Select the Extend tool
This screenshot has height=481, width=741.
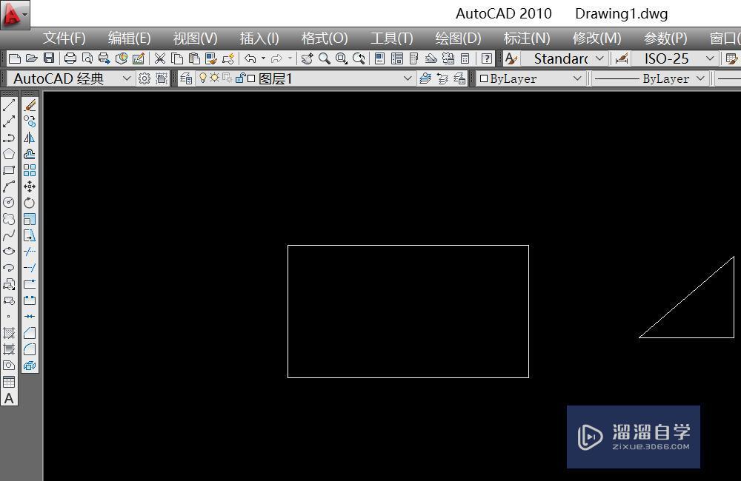click(x=30, y=268)
